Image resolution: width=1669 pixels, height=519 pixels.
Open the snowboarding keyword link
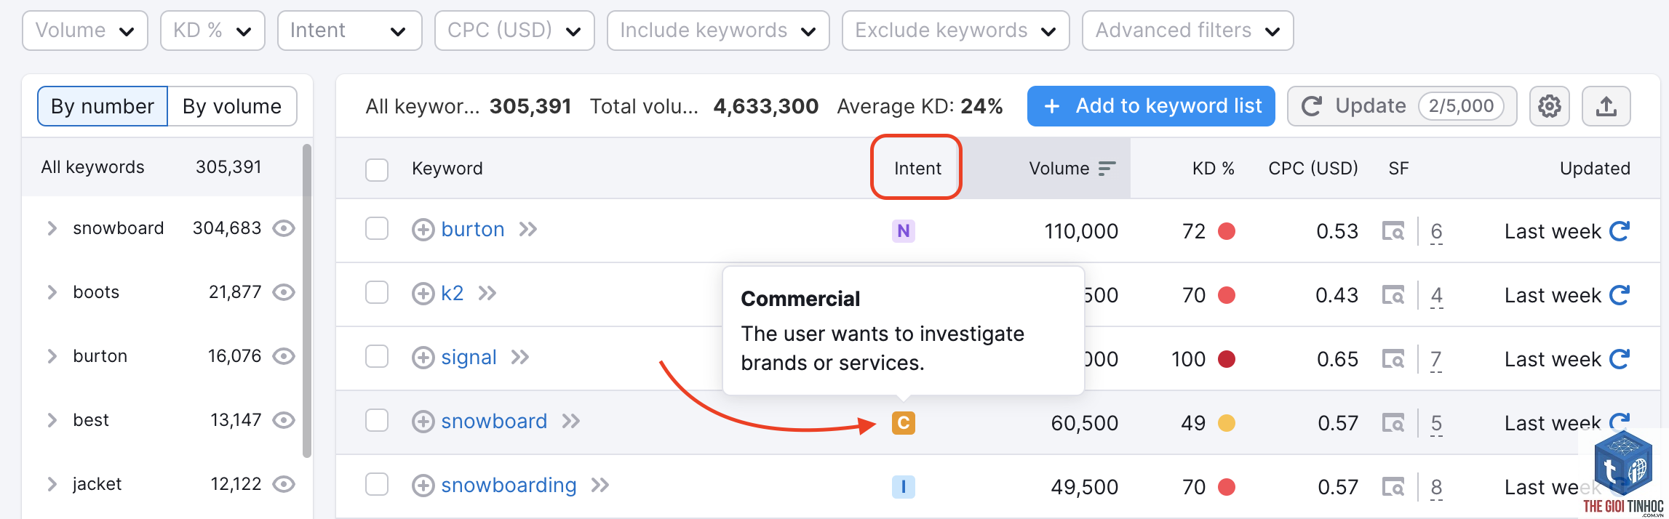coord(509,486)
